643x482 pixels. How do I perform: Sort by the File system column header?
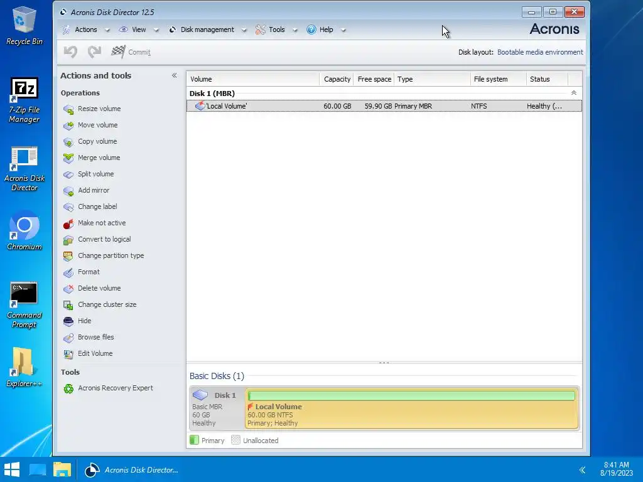(498, 79)
